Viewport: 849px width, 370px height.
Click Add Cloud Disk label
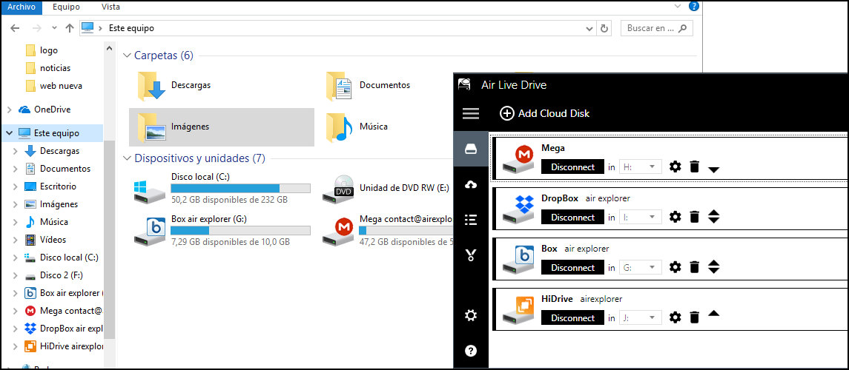click(x=554, y=113)
